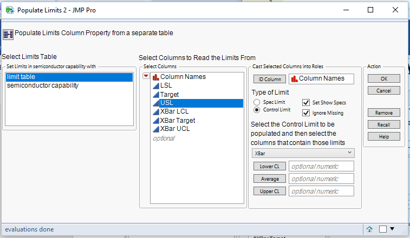Choose the Spec Limit radio button
The image size is (410, 238).
pyautogui.click(x=257, y=102)
